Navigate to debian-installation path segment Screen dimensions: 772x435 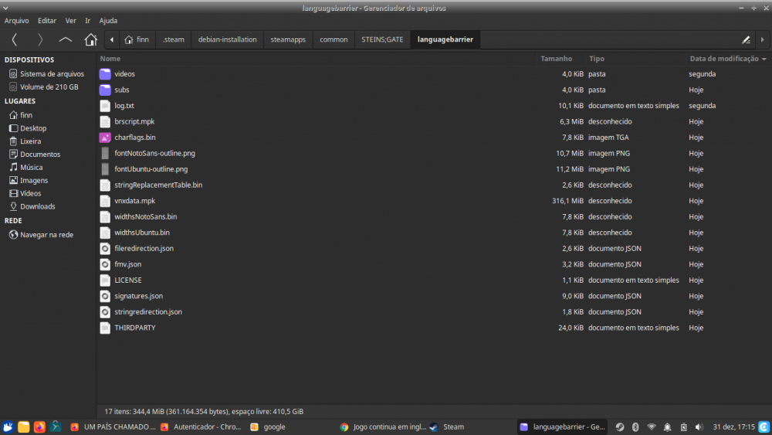[228, 39]
